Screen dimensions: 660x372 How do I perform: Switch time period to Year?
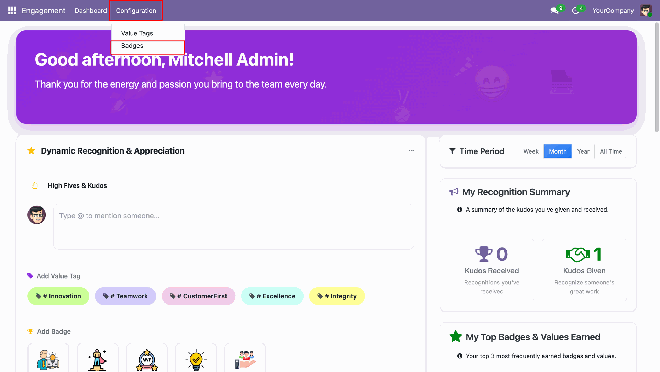coord(583,151)
